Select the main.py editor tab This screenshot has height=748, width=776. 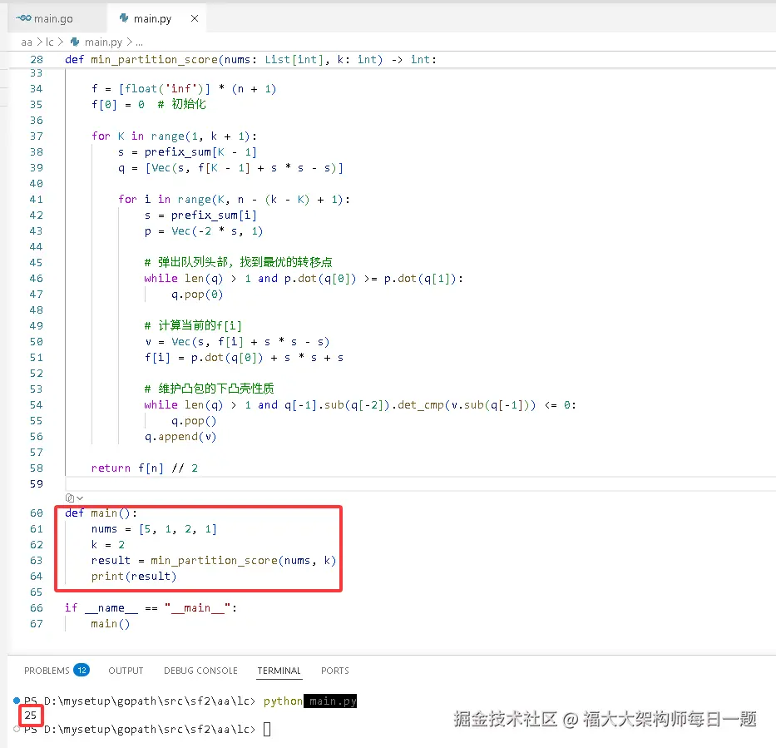click(152, 19)
